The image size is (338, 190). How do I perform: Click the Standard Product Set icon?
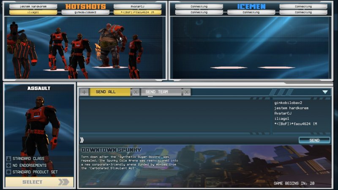coord(8,172)
